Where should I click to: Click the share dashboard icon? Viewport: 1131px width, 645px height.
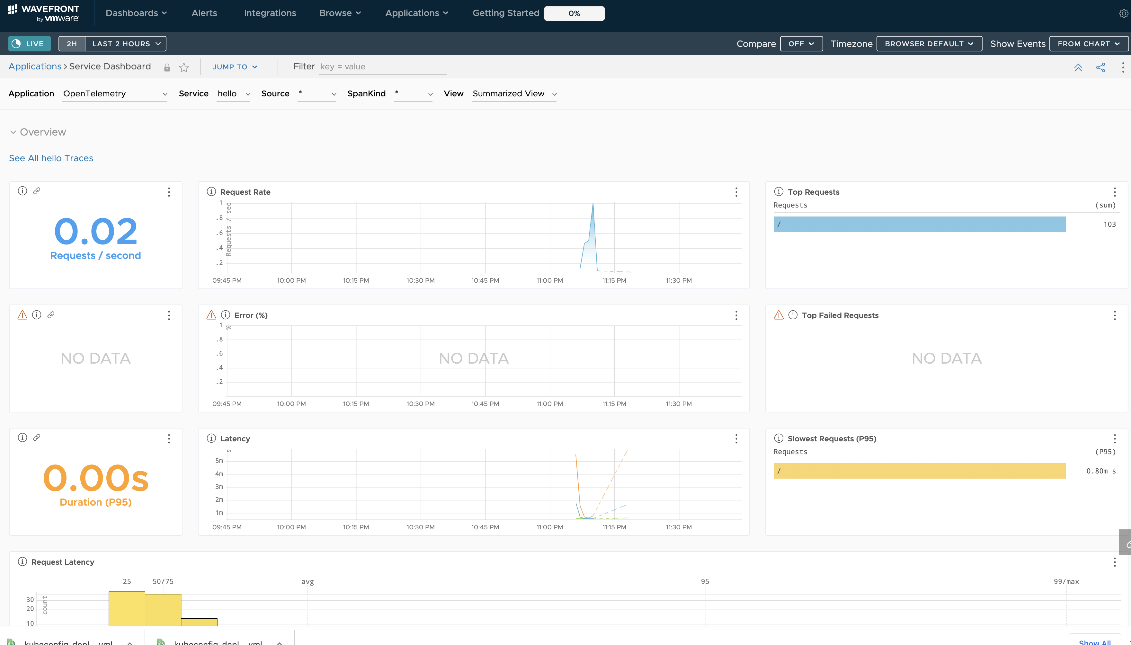(1100, 67)
